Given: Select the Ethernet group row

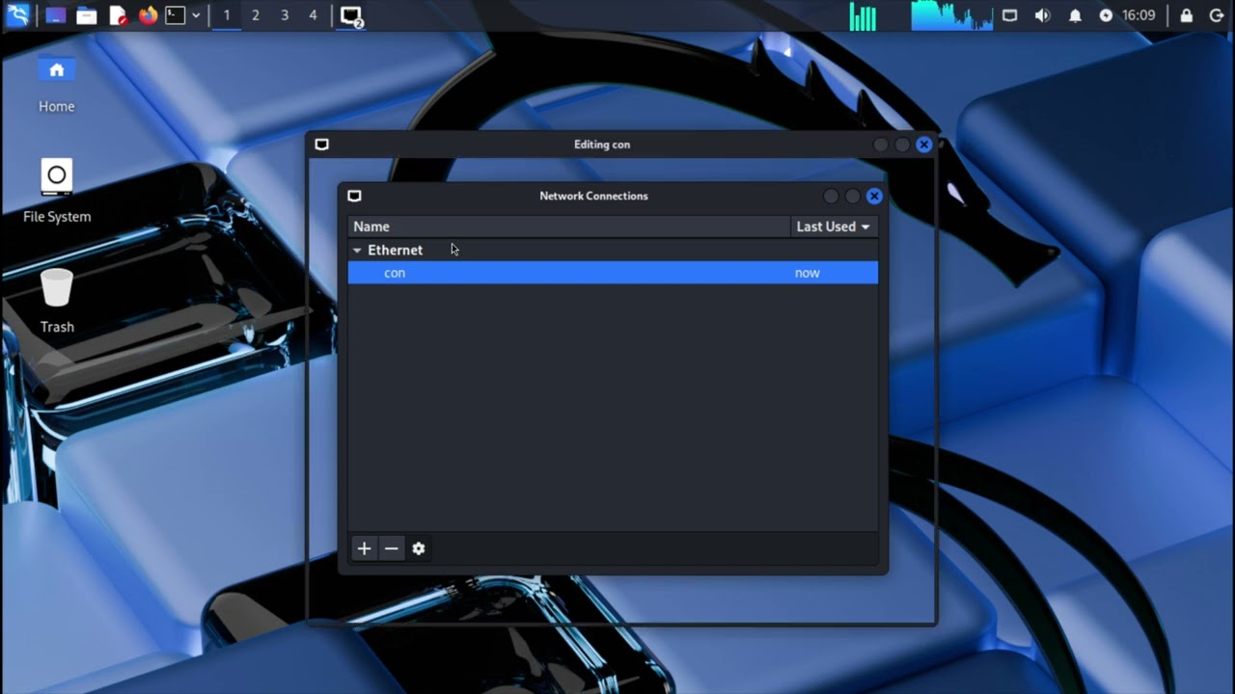Looking at the screenshot, I should [x=613, y=250].
